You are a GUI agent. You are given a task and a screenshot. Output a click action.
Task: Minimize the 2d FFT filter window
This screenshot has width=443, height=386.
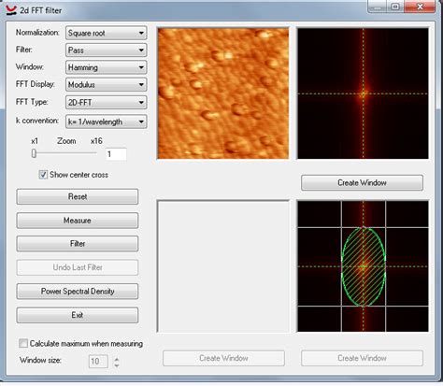[x=377, y=7]
